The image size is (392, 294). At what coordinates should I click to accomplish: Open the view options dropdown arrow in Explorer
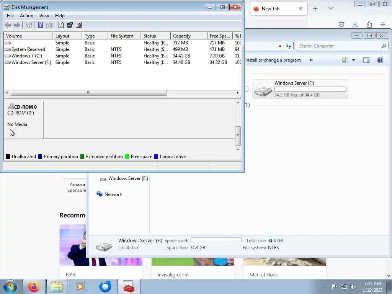[353, 60]
